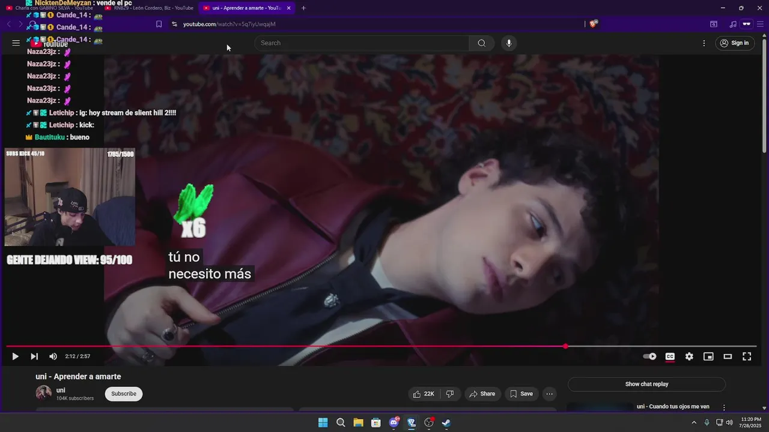Viewport: 769px width, 432px height.
Task: Open the Windows Start menu
Action: 323,422
